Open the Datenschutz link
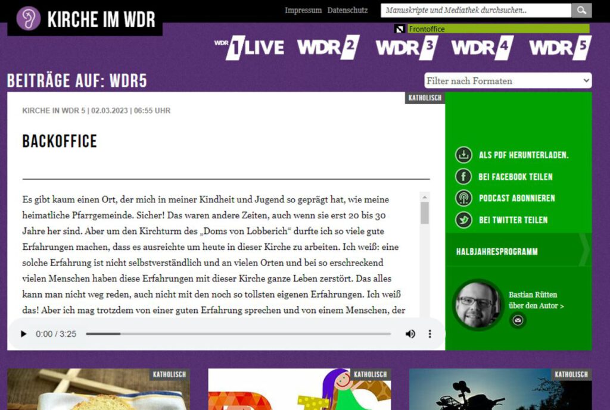The height and width of the screenshot is (410, 610). coord(347,11)
